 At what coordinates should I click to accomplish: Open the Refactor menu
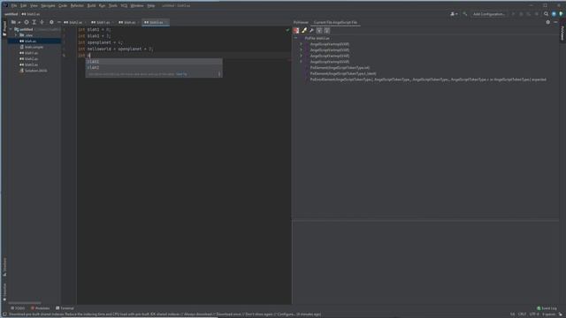(x=77, y=6)
